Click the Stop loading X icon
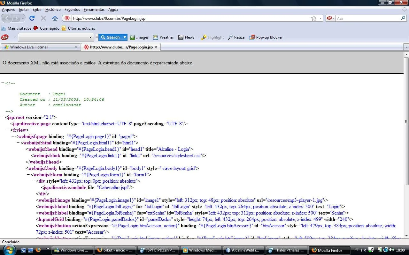 click(43, 18)
